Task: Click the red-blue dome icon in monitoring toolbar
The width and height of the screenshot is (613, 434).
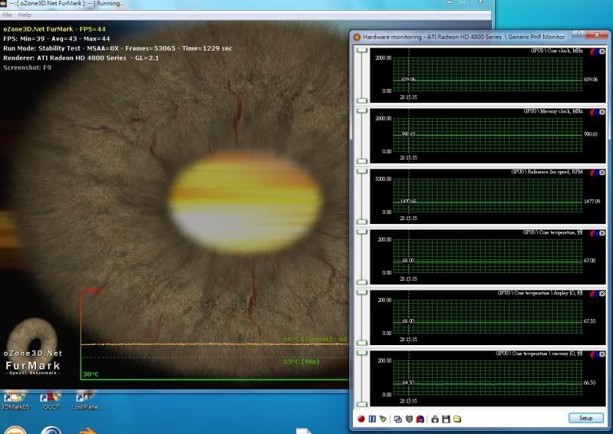Action: click(x=420, y=419)
